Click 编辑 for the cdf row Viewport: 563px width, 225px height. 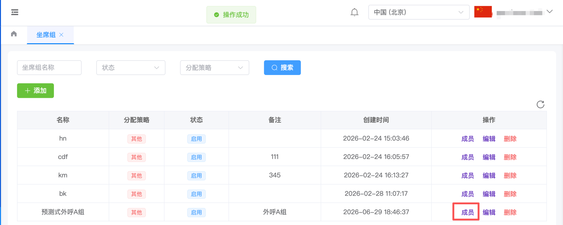pos(489,157)
